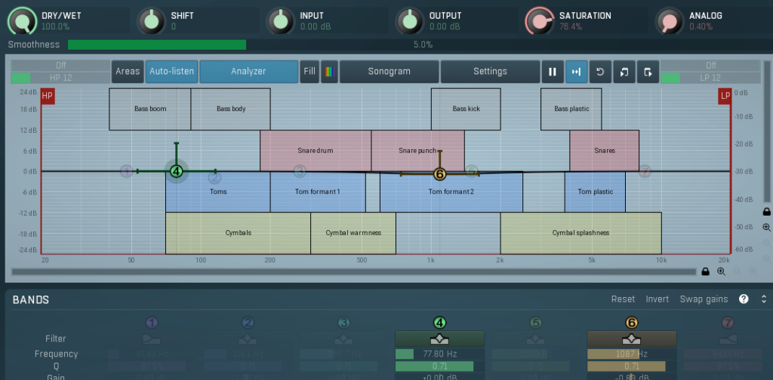Click the ANALOG knob
773x380 pixels.
670,21
